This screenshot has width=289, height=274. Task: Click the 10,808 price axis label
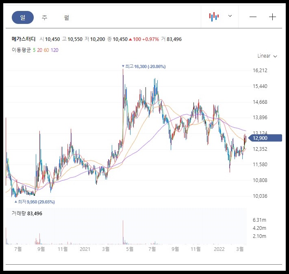260,180
